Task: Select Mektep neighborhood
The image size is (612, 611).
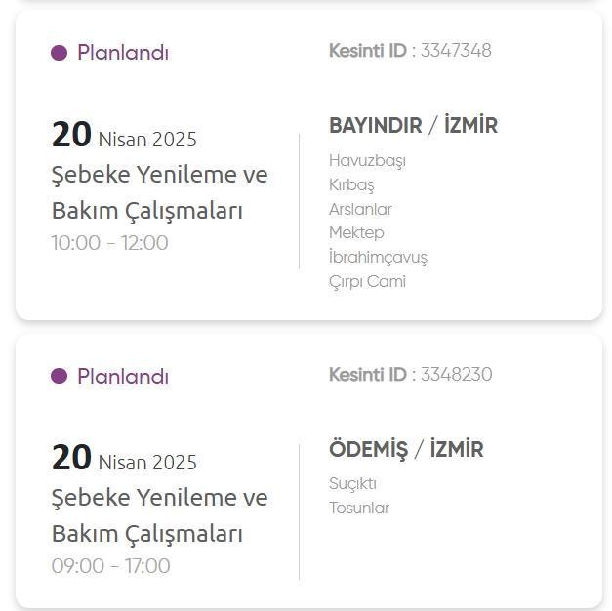Action: 356,233
